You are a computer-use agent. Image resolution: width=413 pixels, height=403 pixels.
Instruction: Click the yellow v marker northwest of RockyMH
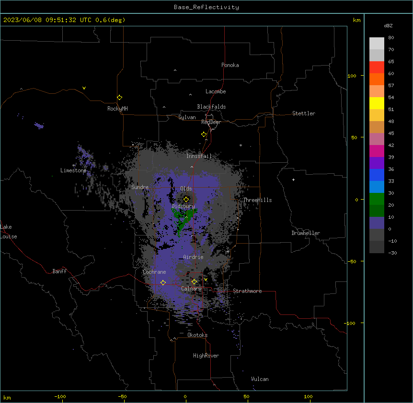click(x=84, y=88)
